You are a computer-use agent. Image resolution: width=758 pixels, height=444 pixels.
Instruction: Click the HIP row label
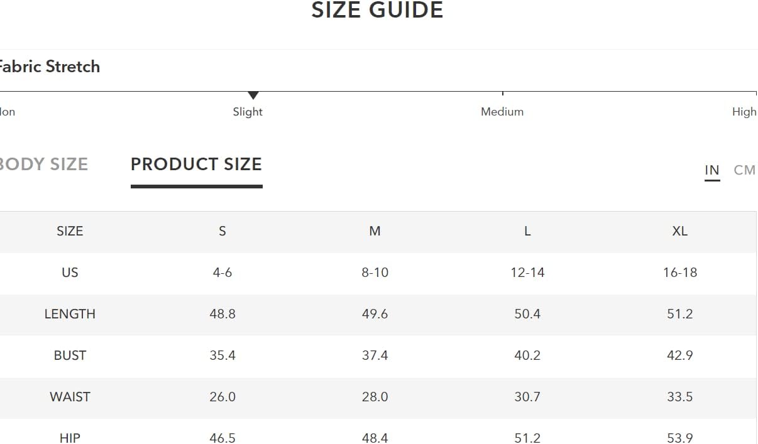pyautogui.click(x=70, y=438)
